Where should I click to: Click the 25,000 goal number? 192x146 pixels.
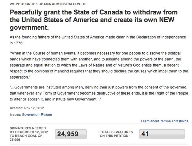[x=15, y=140]
